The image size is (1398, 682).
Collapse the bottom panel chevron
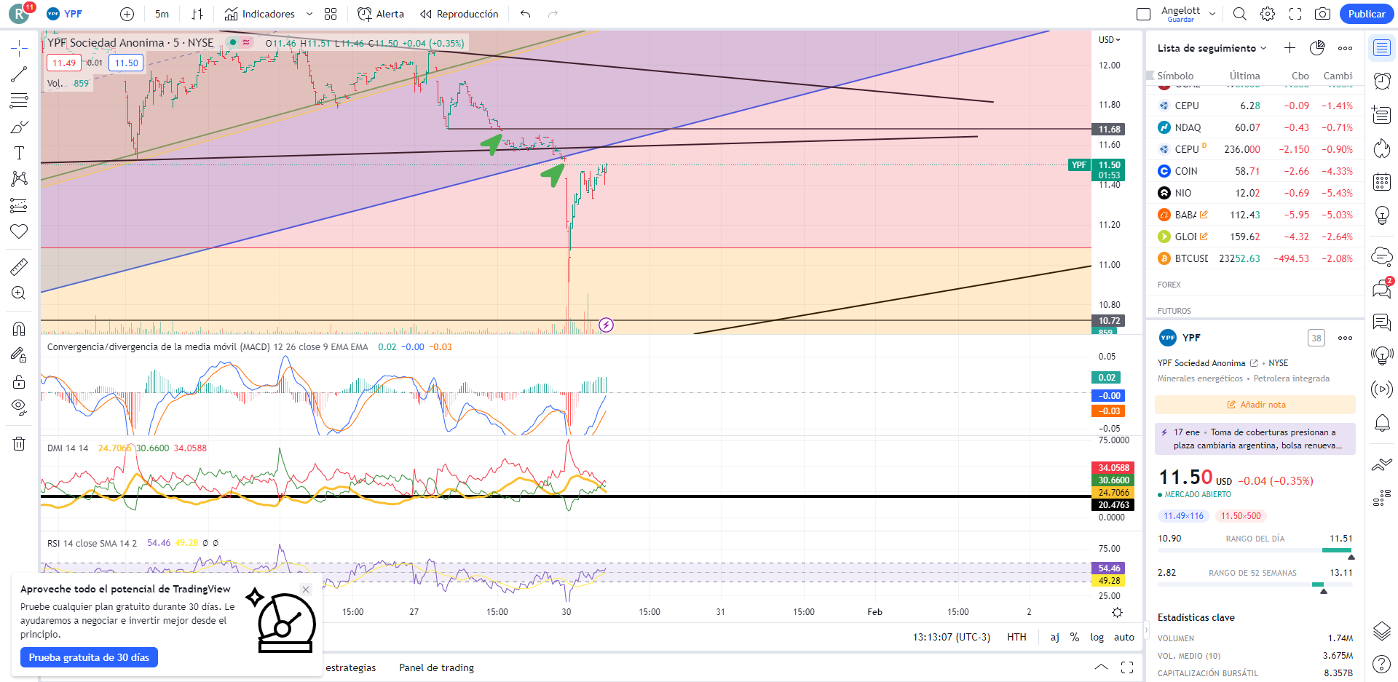click(x=1101, y=667)
